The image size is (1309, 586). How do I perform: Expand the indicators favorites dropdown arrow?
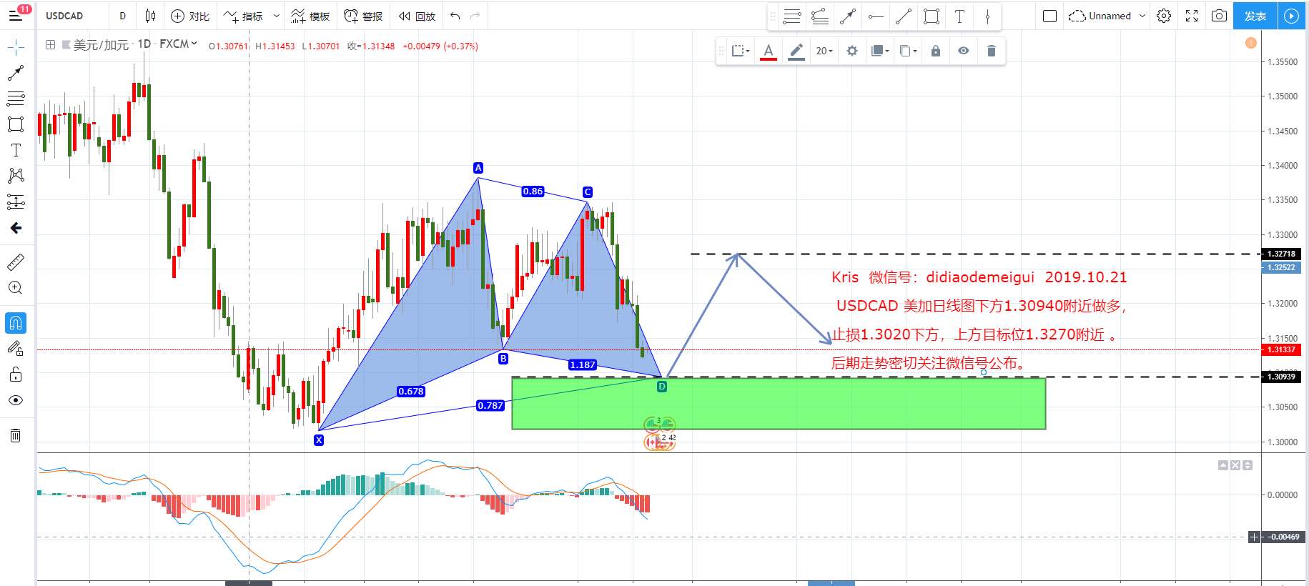[x=277, y=16]
